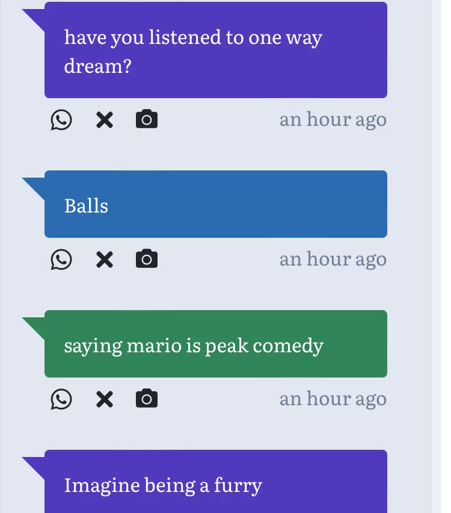Click WhatsApp icon under 'Balls' message
Viewport: 451px width, 513px height.
[61, 260]
